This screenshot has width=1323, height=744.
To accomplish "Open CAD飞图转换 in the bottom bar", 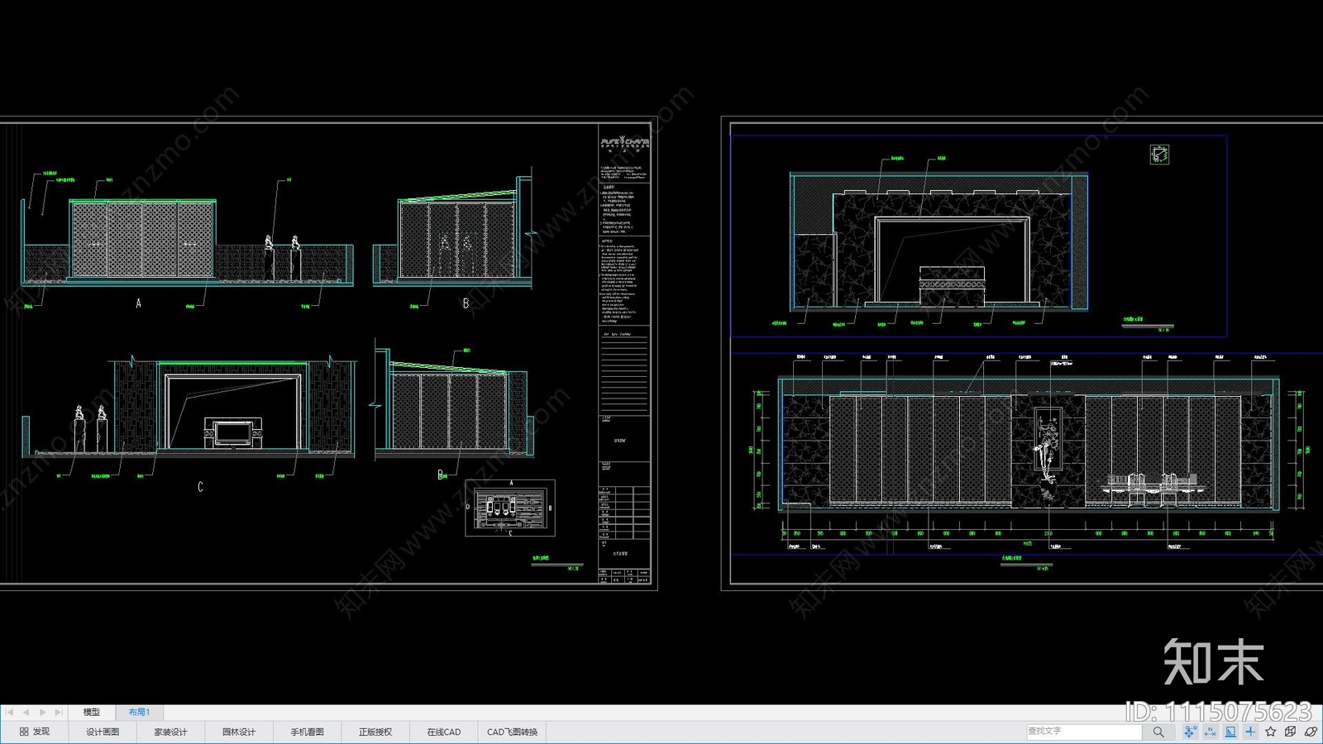I will [512, 732].
